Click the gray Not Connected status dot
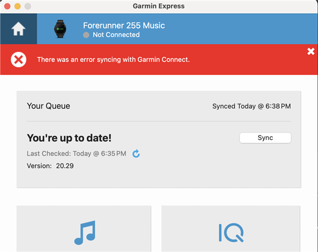 (86, 35)
